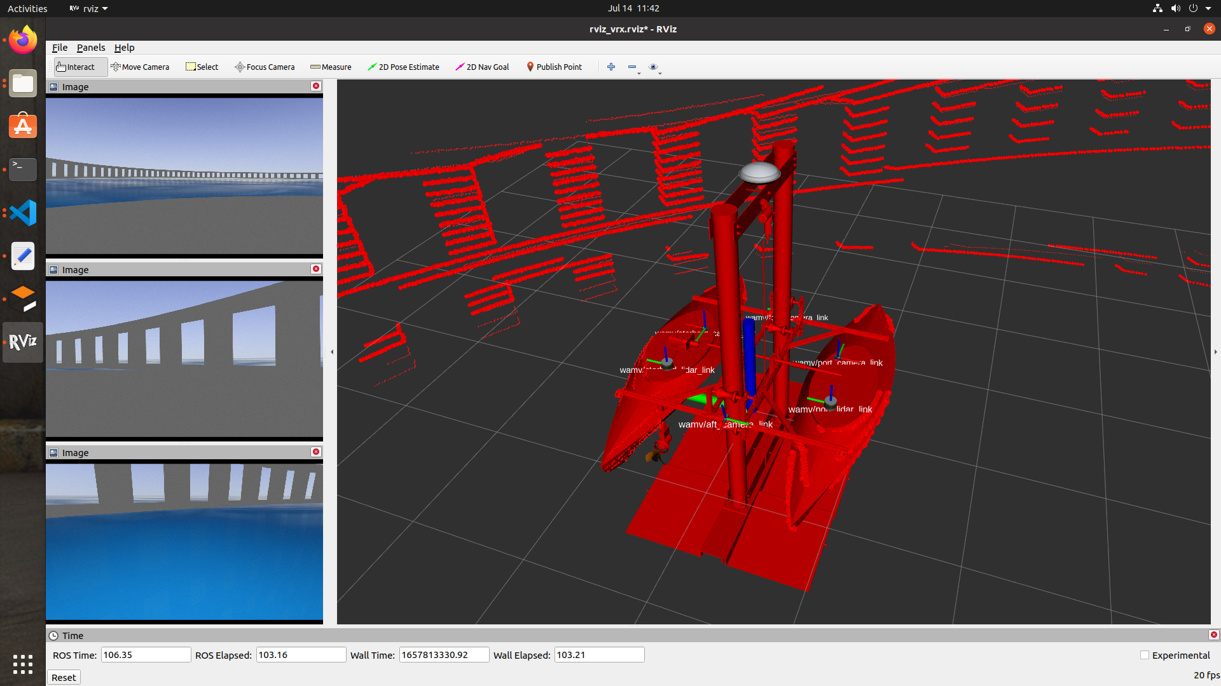Click the Help menu entry
1221x686 pixels.
pyautogui.click(x=124, y=48)
